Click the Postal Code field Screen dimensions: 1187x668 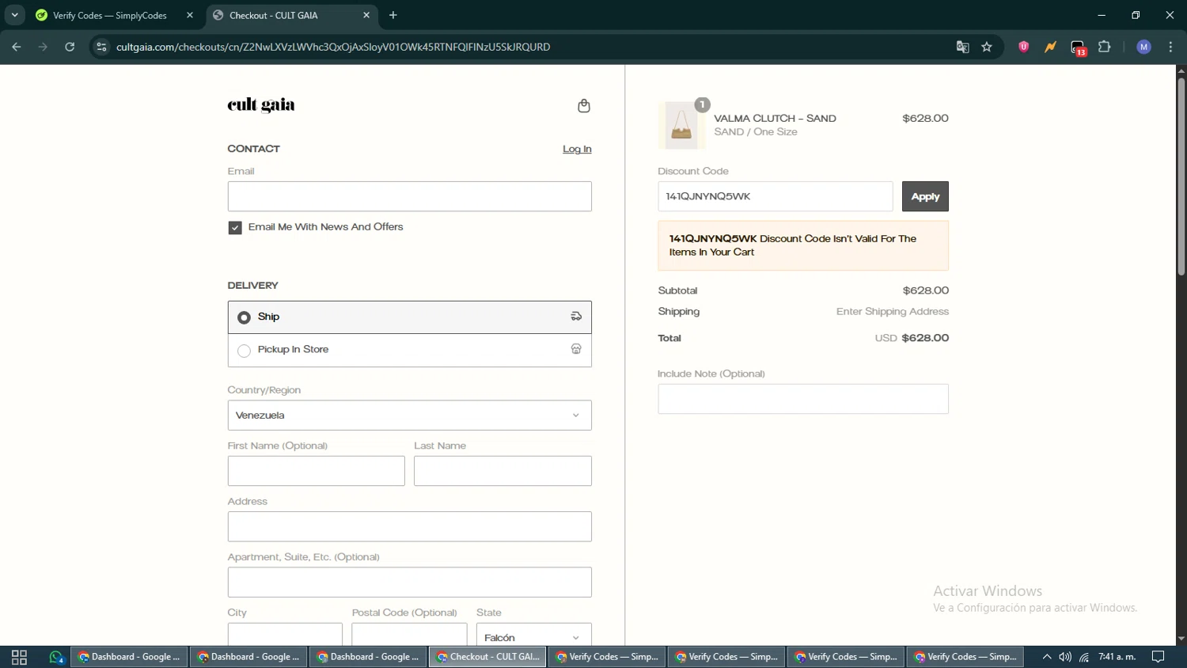click(x=409, y=635)
